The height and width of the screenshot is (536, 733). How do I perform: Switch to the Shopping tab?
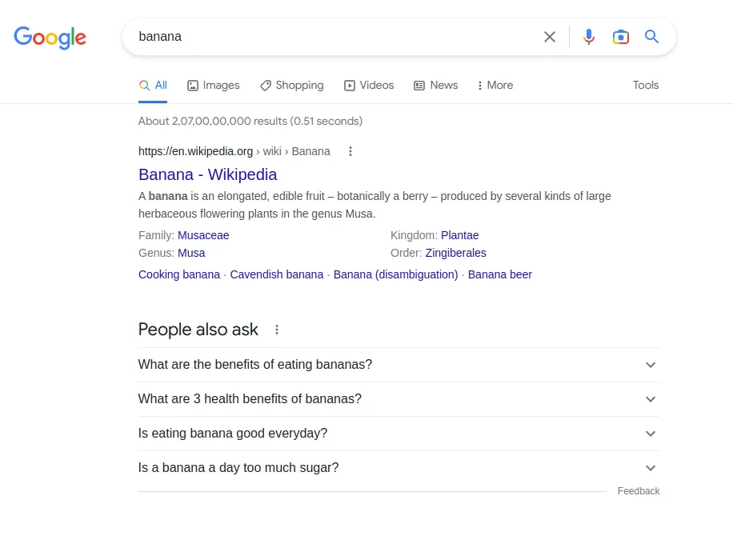292,85
